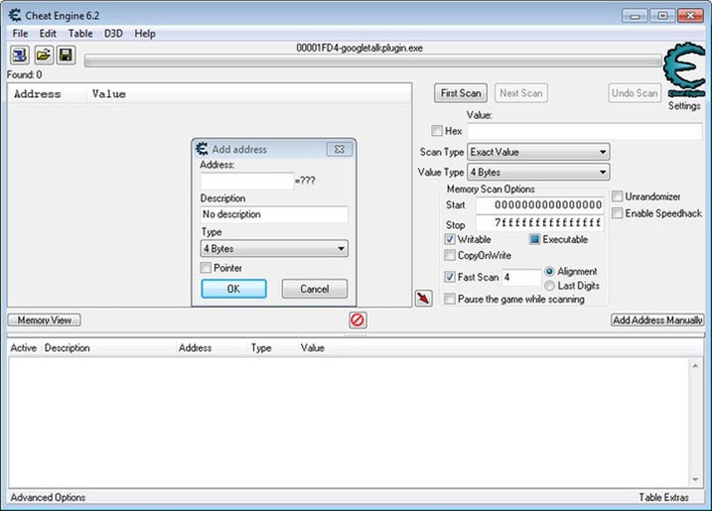Open the D3D menu

tap(112, 34)
